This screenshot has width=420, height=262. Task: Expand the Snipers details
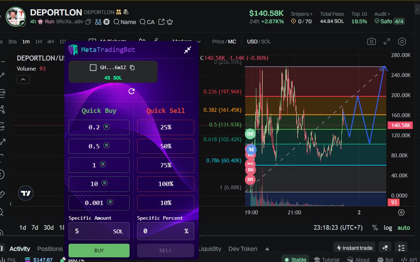coord(302,14)
